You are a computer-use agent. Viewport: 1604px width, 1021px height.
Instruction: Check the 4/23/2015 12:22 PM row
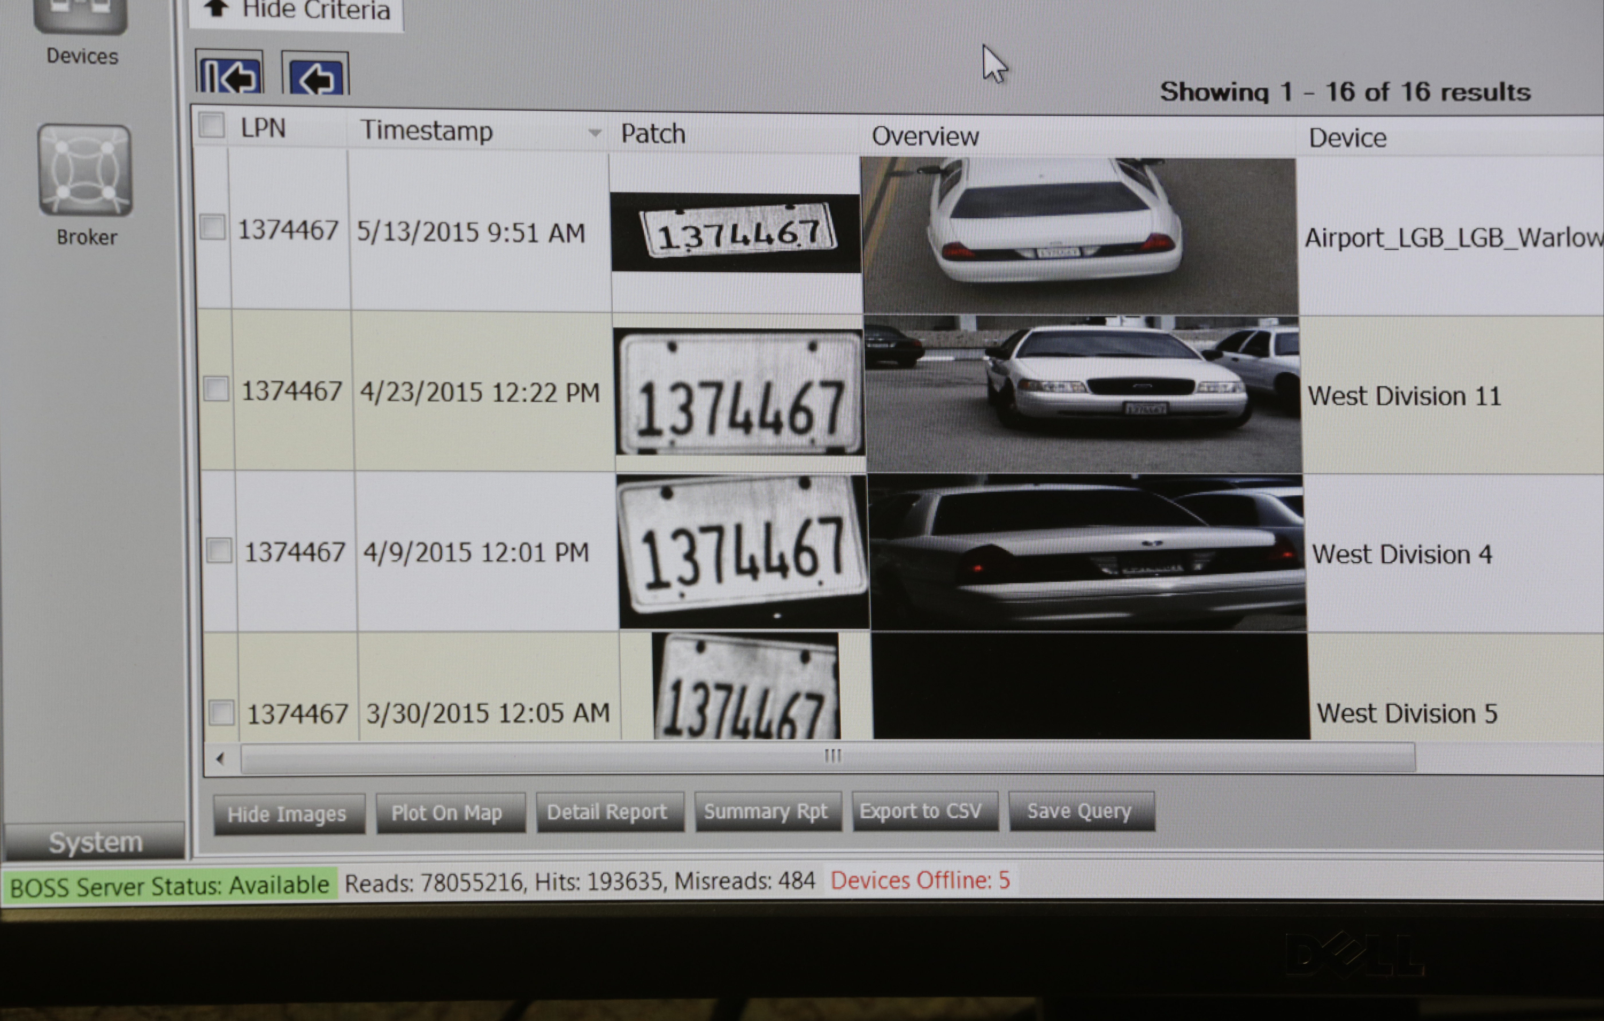[216, 389]
